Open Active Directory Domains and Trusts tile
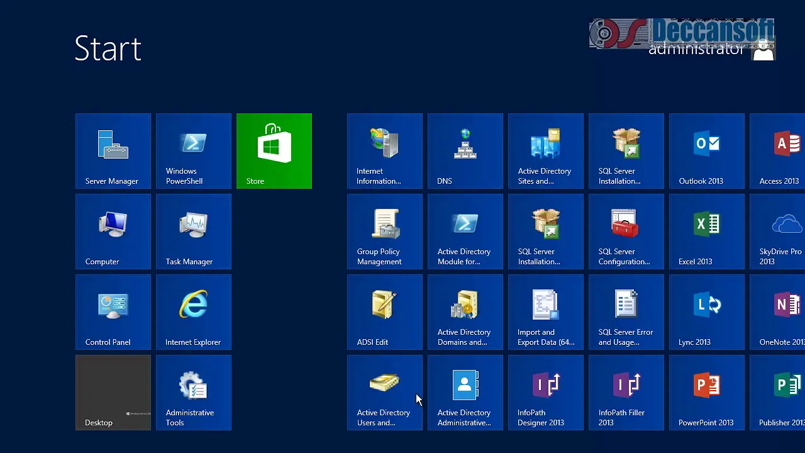Viewport: 805px width, 453px height. tap(465, 312)
